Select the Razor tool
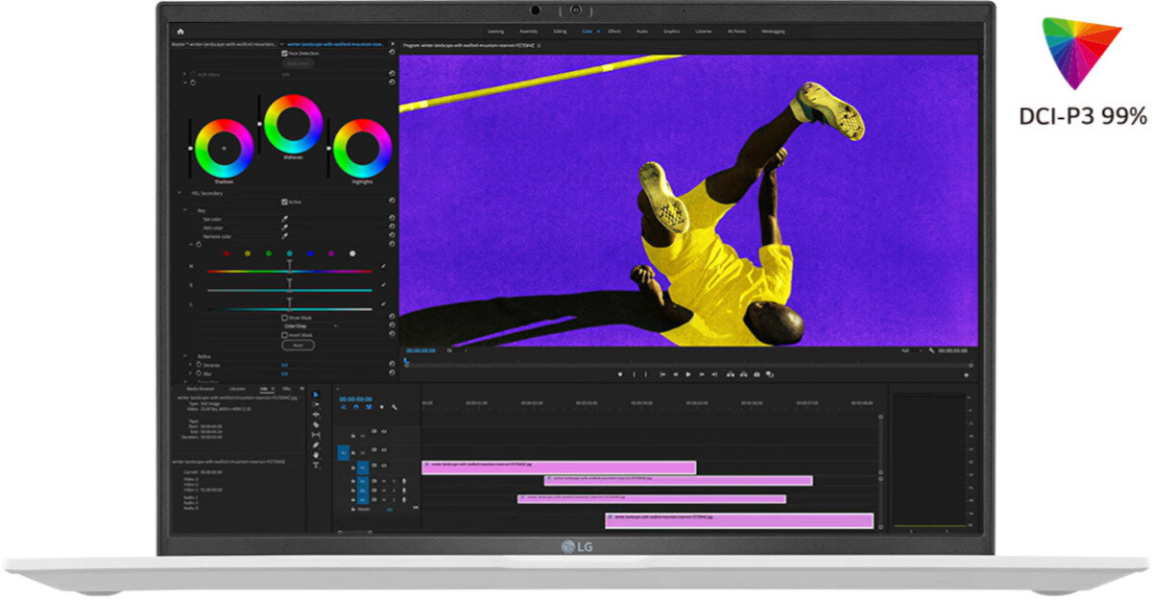The height and width of the screenshot is (600, 1152). pos(316,424)
